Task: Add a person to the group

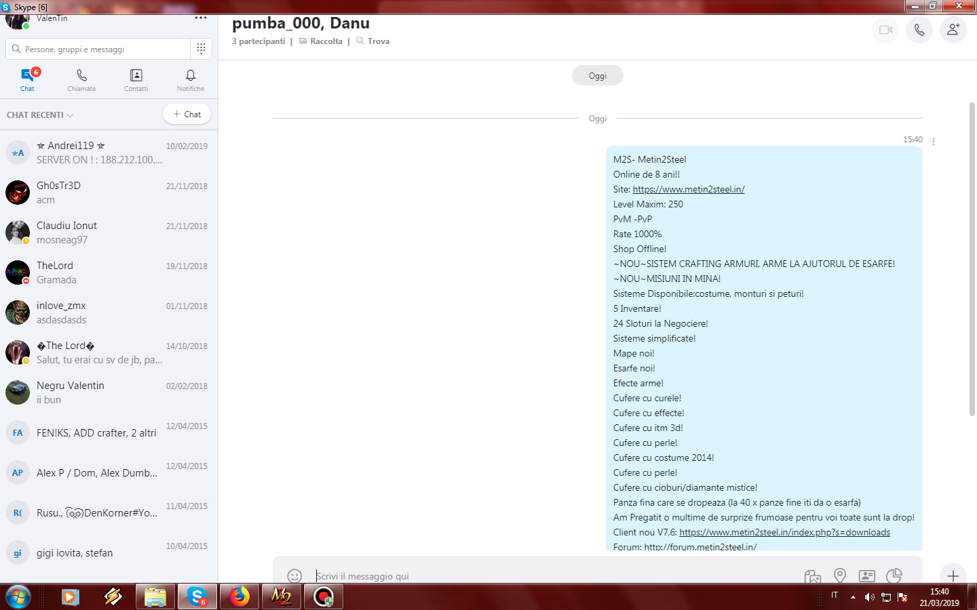Action: (953, 30)
